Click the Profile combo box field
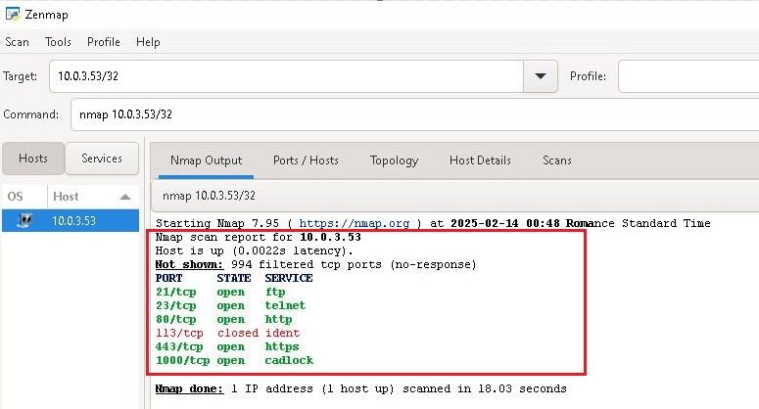The height and width of the screenshot is (409, 759). (x=688, y=76)
